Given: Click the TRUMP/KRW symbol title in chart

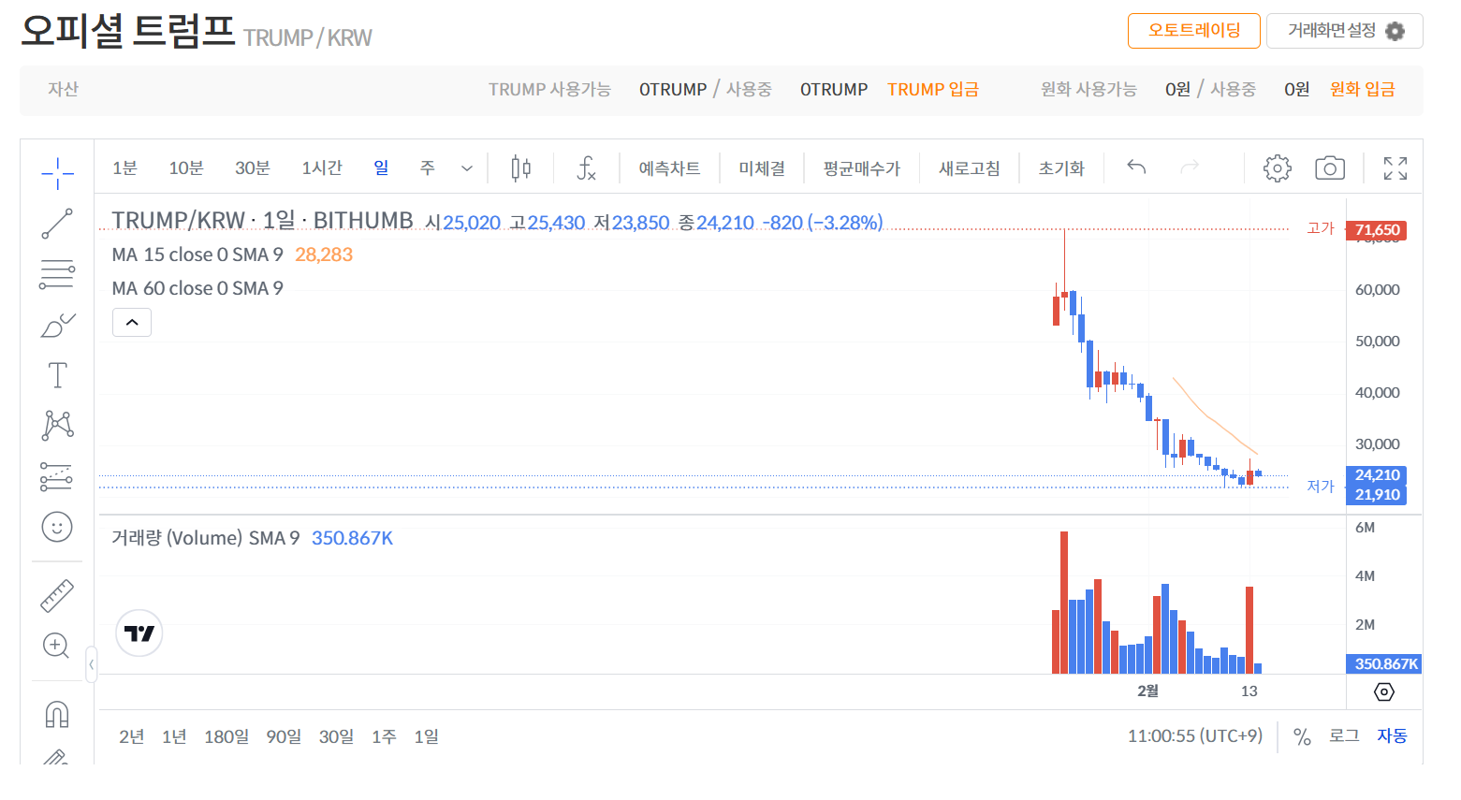Looking at the screenshot, I should pyautogui.click(x=262, y=220).
